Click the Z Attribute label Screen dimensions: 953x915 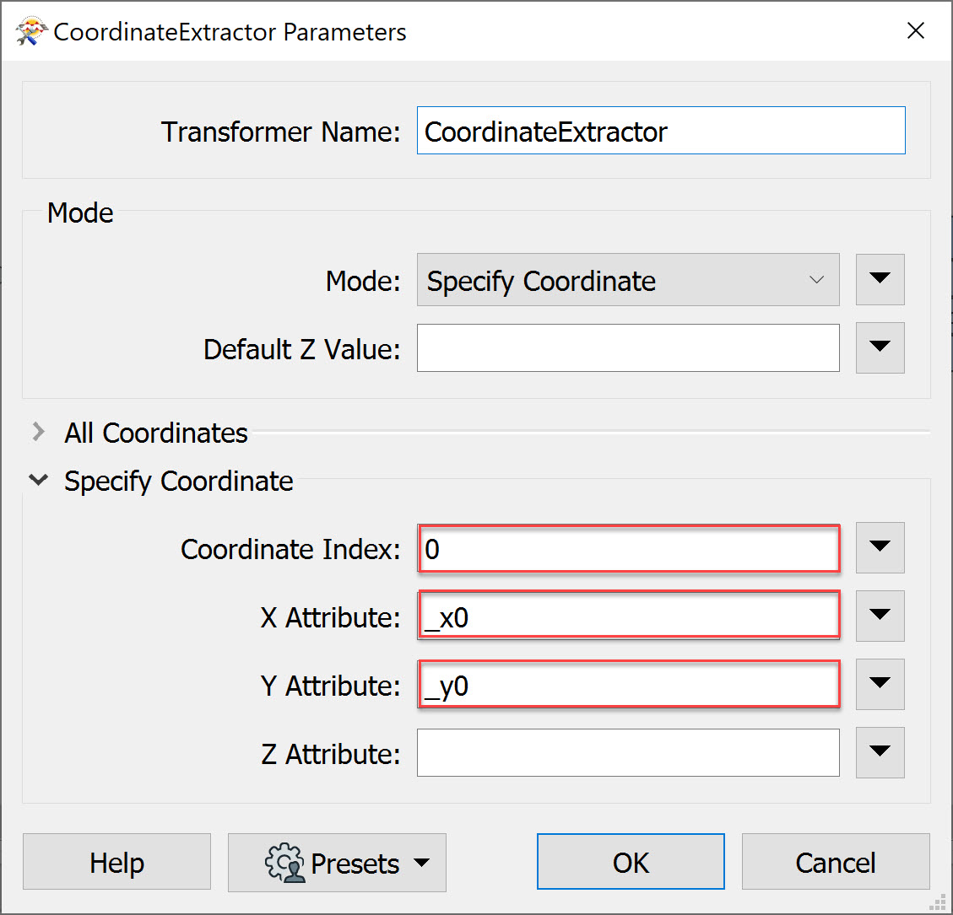[x=330, y=754]
